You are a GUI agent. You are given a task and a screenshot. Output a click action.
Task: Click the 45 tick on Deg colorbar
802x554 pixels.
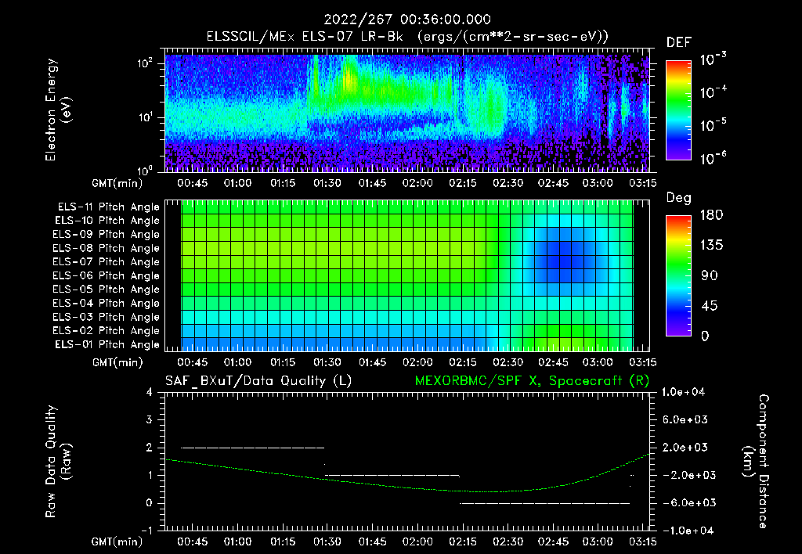coord(710,306)
